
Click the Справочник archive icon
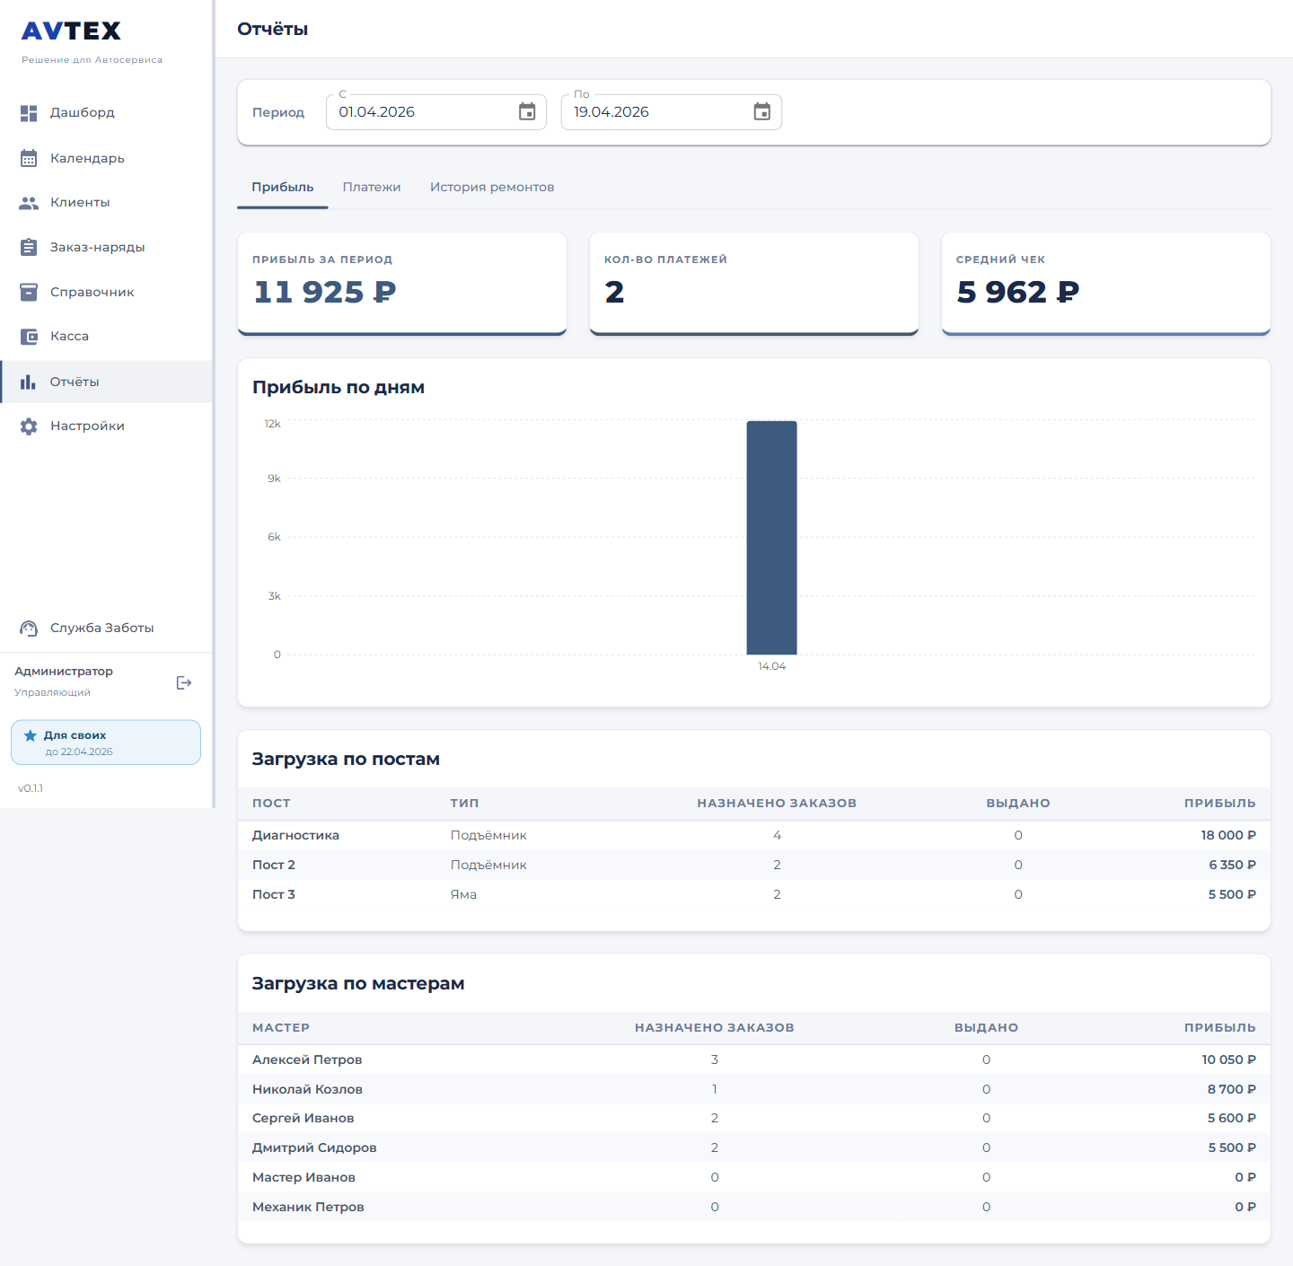coord(29,292)
